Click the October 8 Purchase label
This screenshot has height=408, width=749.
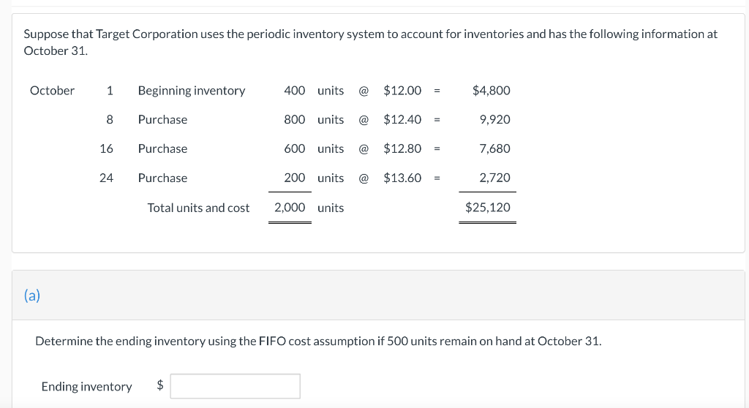pos(162,119)
